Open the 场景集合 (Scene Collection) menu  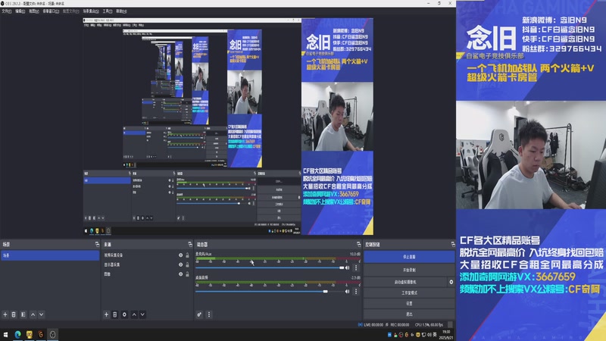[91, 11]
